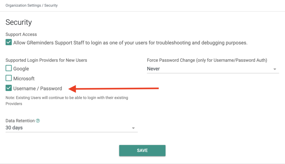Viewport: 285px width, 164px height.
Task: Click the Security page heading
Action: tap(19, 22)
